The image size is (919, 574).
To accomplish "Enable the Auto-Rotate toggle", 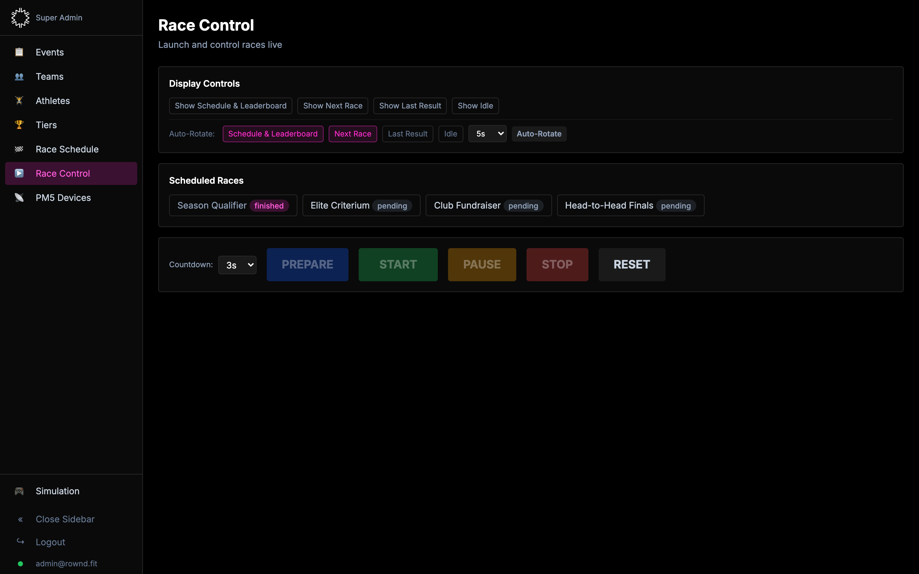I will (539, 134).
